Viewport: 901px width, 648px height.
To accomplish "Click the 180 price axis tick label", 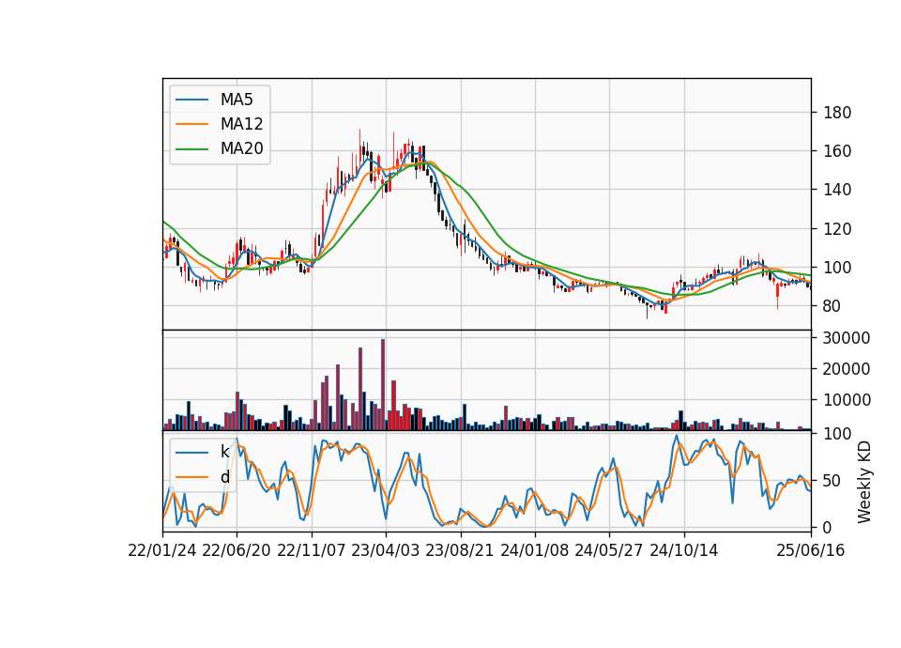I will (837, 113).
